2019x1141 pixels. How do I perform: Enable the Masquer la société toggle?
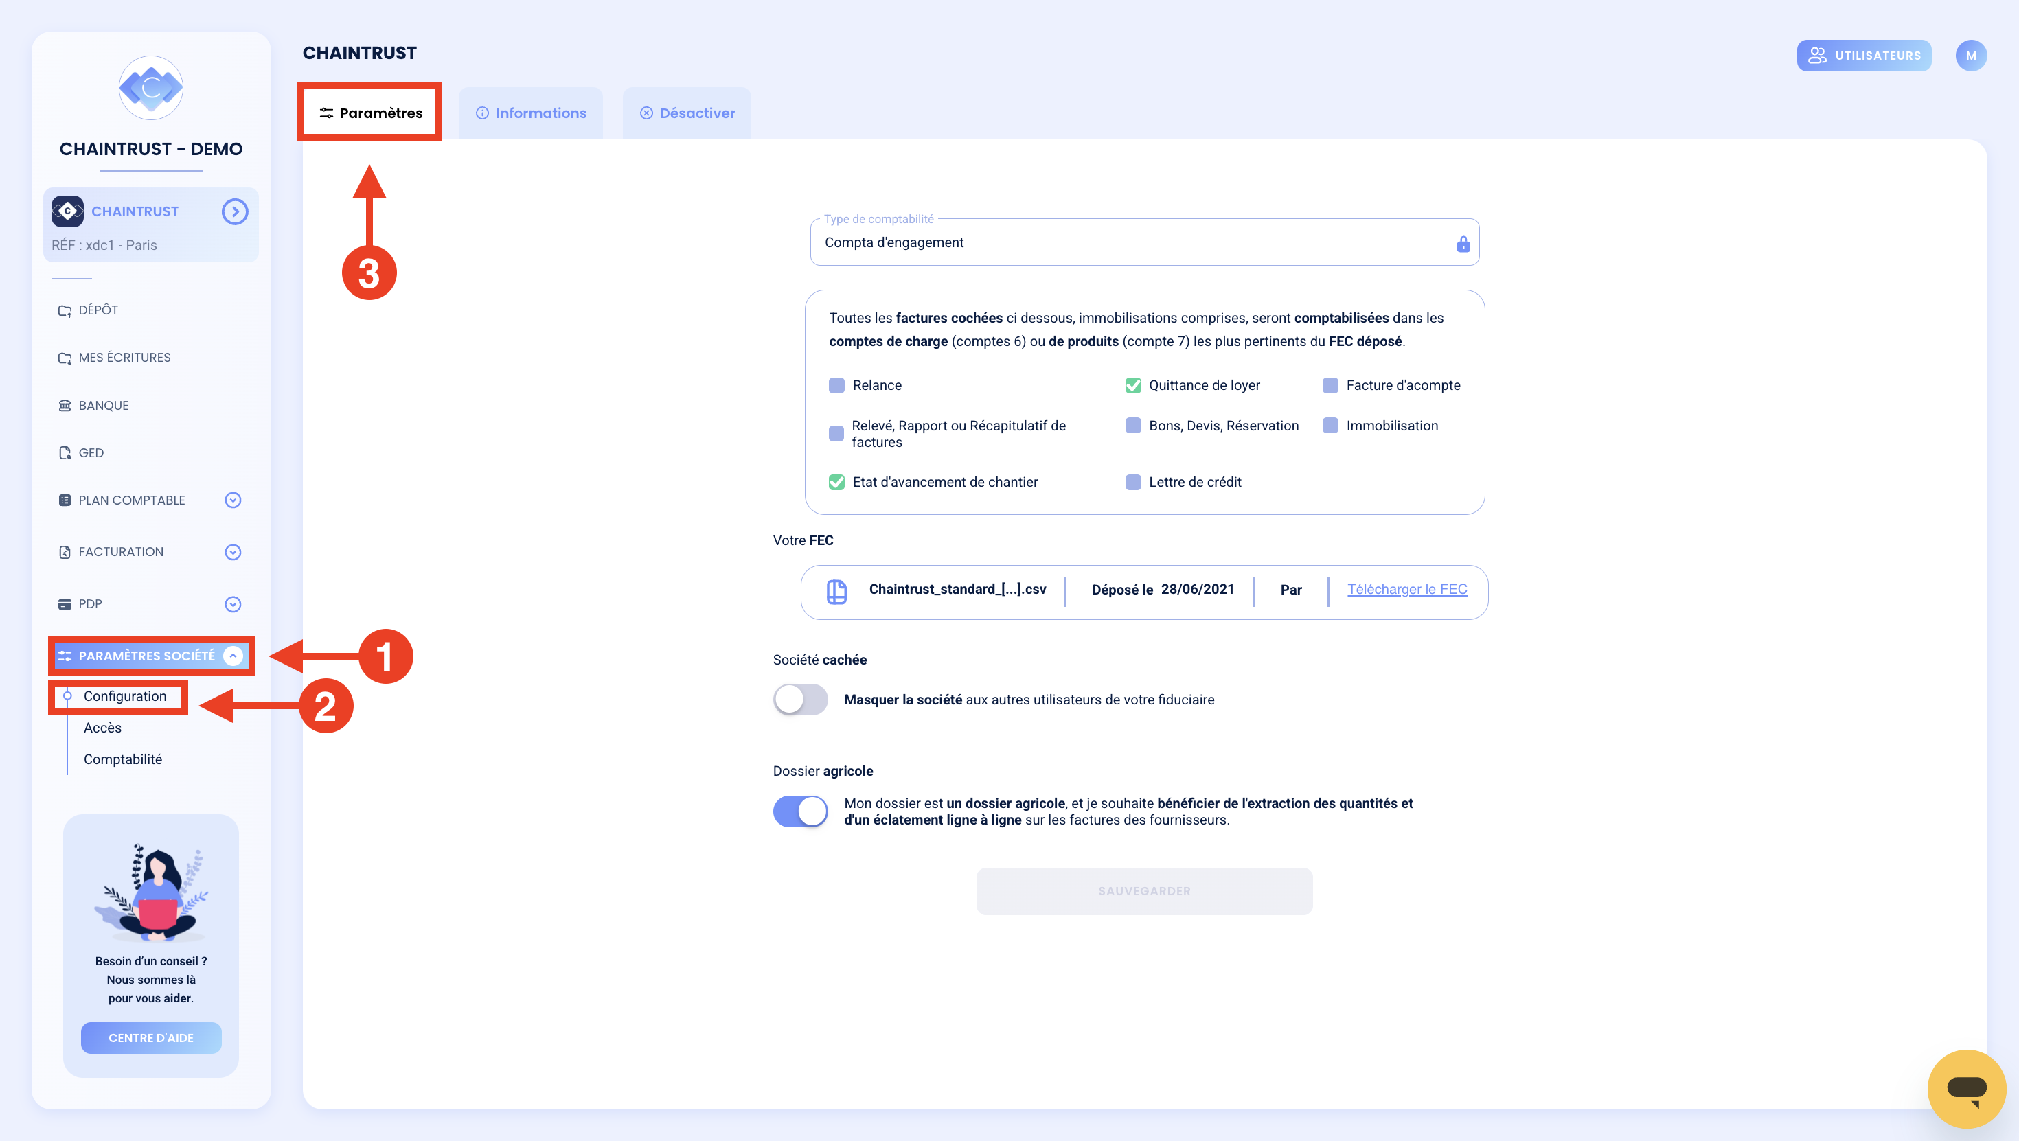tap(800, 699)
